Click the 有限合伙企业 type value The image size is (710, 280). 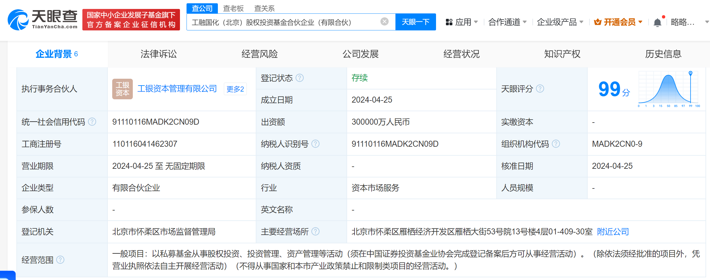(x=136, y=188)
